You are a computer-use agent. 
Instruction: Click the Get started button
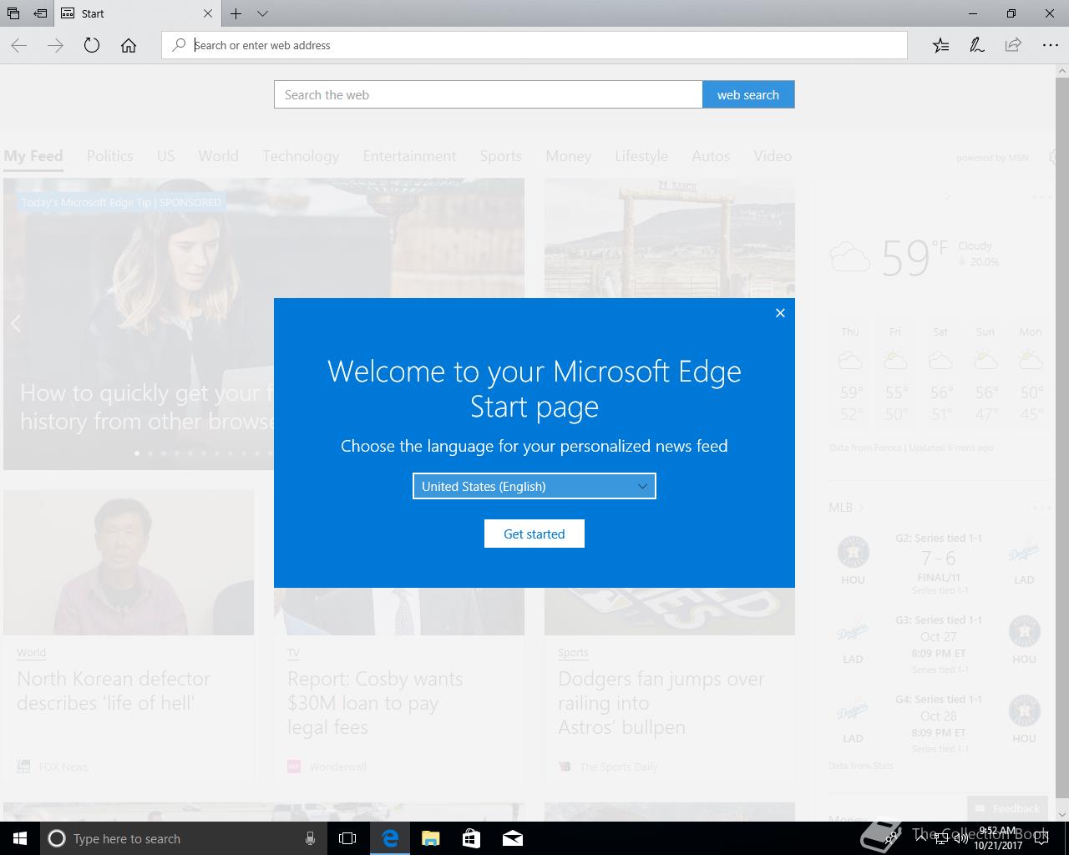tap(534, 534)
